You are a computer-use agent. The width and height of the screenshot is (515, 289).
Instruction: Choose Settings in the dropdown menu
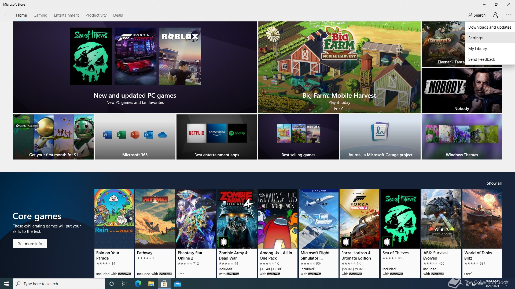pyautogui.click(x=490, y=38)
